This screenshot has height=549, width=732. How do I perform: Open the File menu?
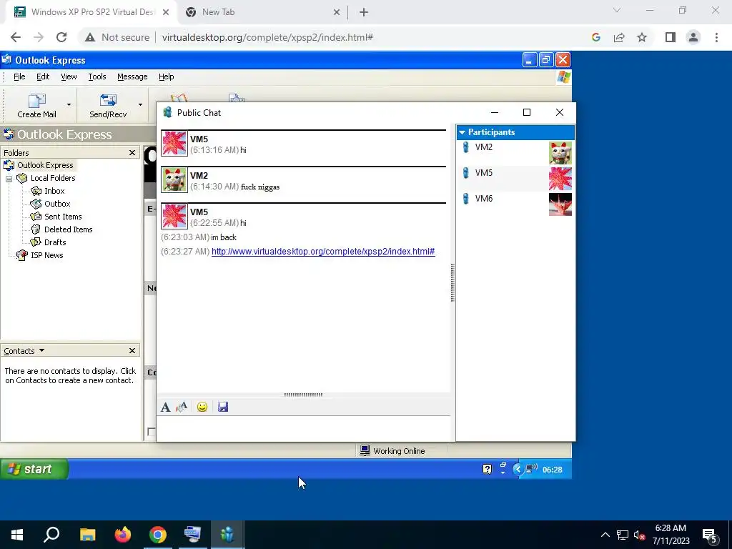coord(19,76)
